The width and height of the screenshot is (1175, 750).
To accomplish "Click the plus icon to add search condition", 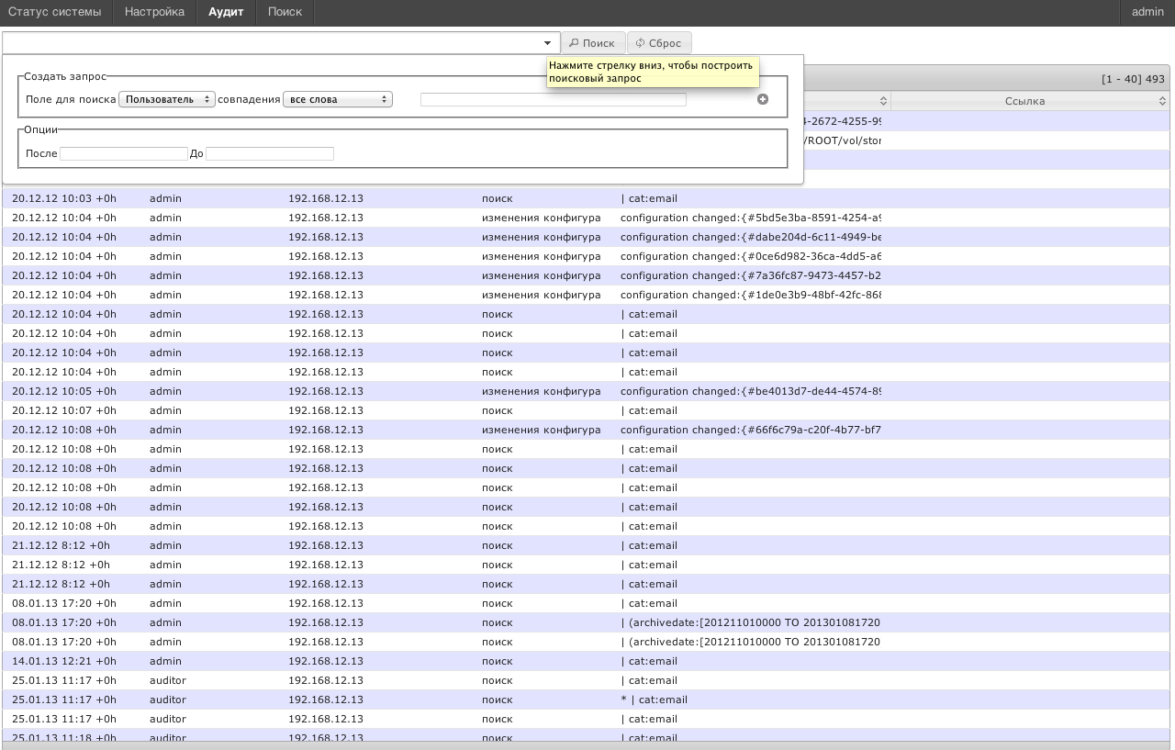I will 763,99.
